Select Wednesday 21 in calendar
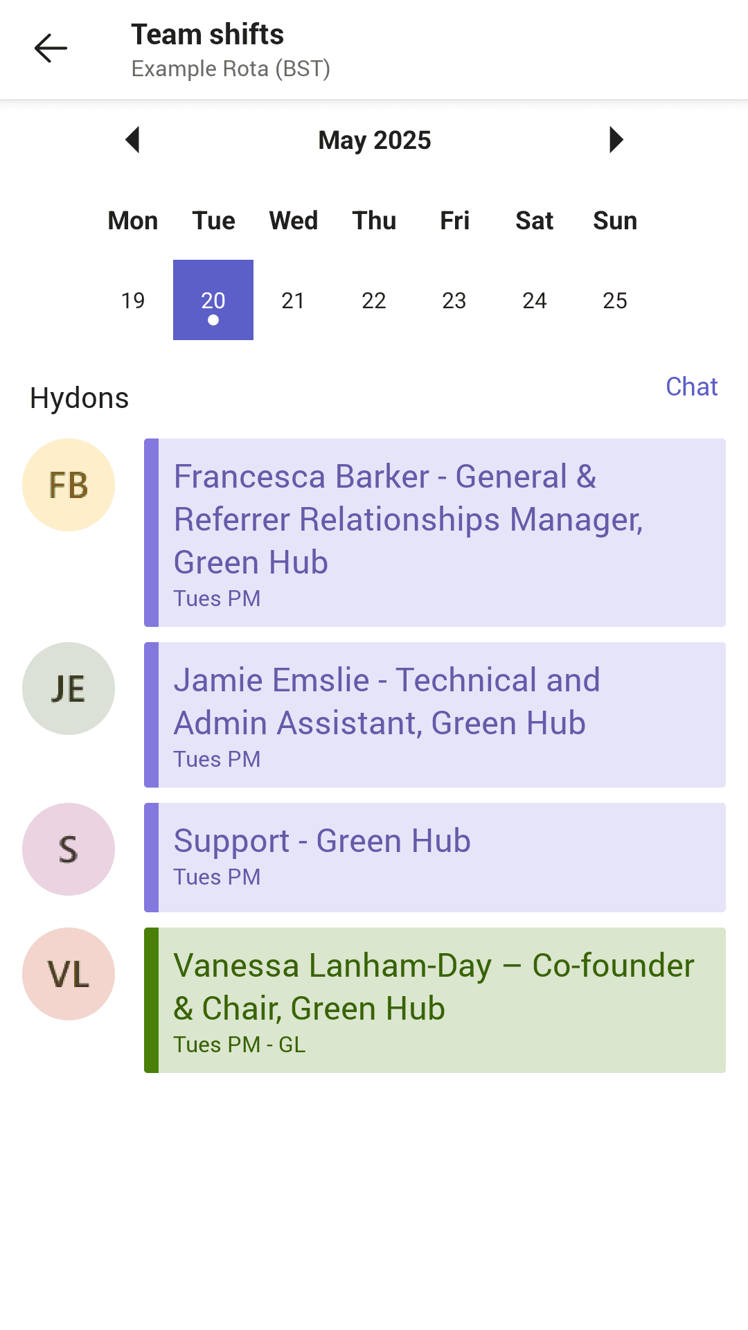Image resolution: width=748 pixels, height=1330 pixels. [294, 300]
